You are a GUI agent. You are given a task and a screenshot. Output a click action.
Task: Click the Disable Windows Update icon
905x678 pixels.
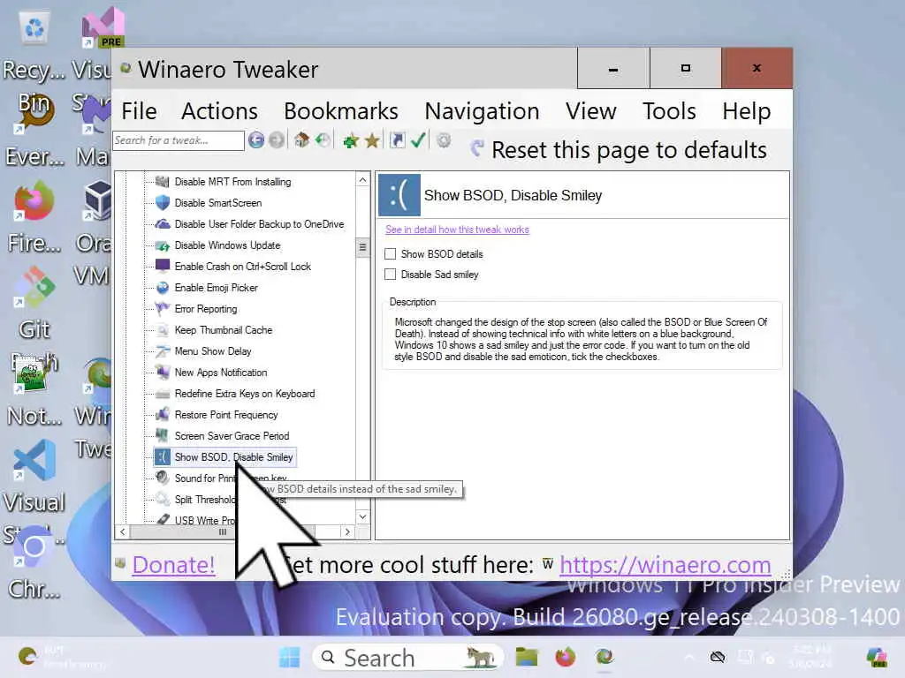coord(163,245)
